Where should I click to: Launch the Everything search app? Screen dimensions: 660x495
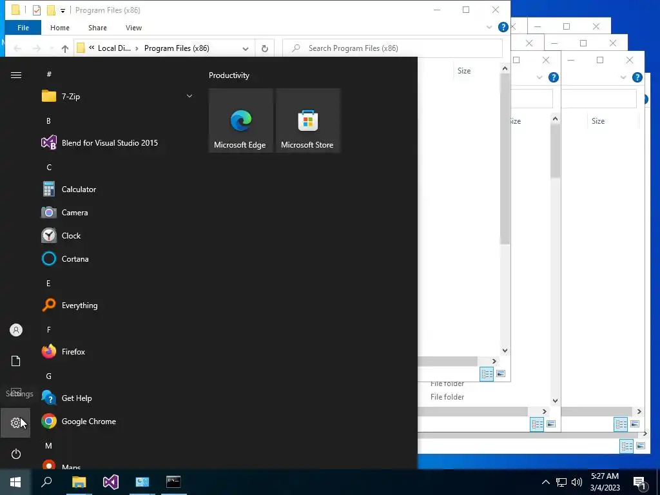click(70, 306)
